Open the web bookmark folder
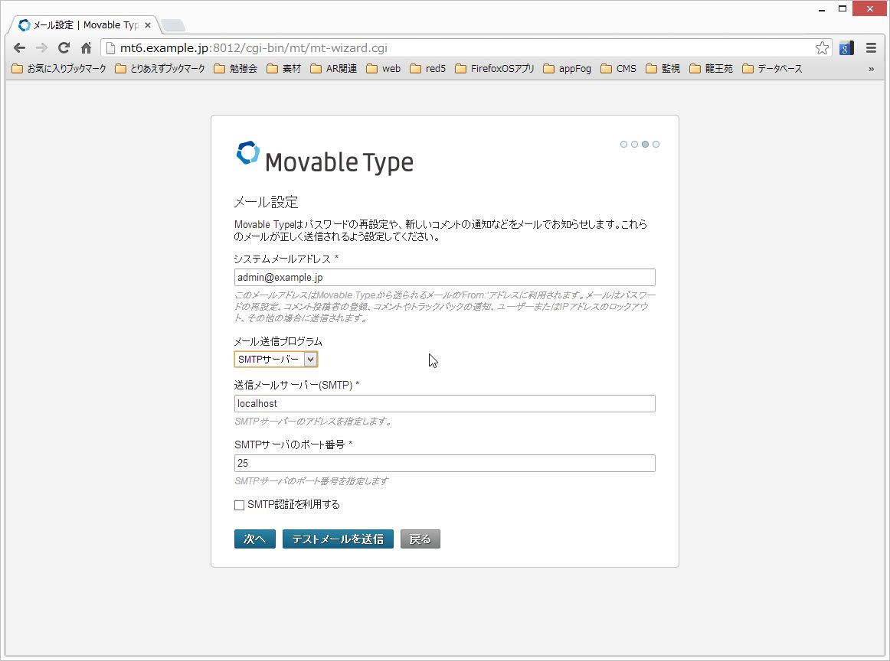This screenshot has height=661, width=890. (384, 69)
